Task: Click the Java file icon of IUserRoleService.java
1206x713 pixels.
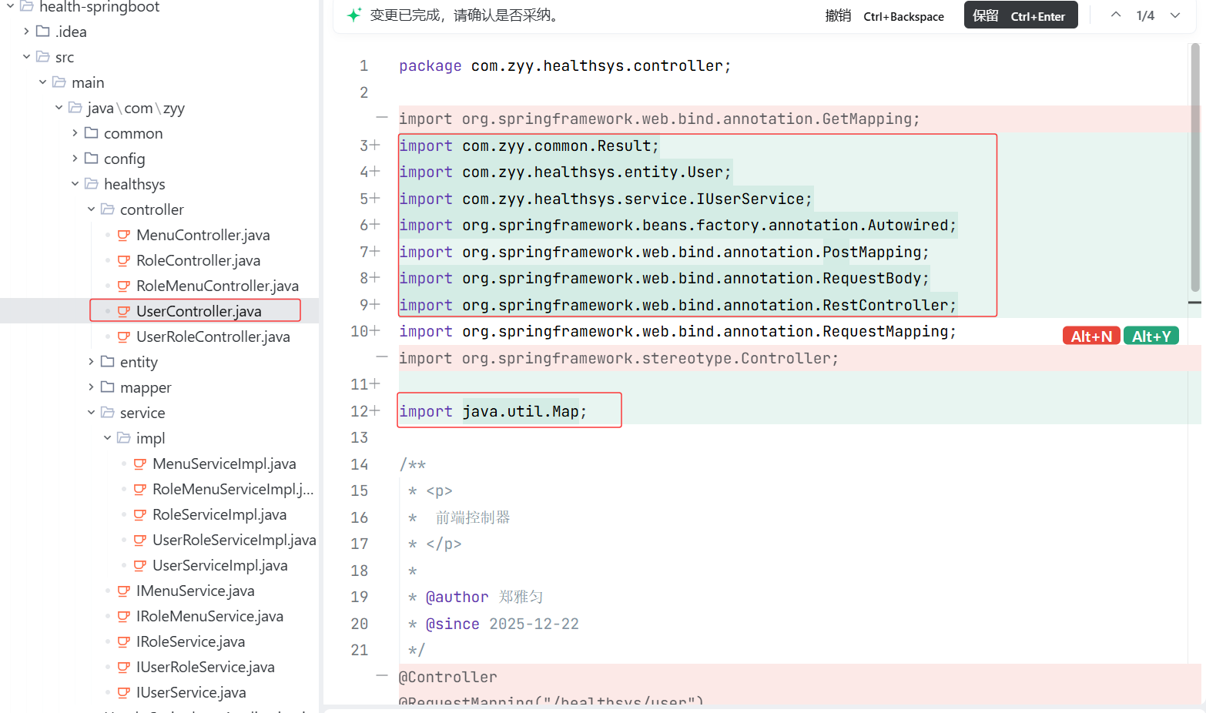Action: [x=123, y=667]
